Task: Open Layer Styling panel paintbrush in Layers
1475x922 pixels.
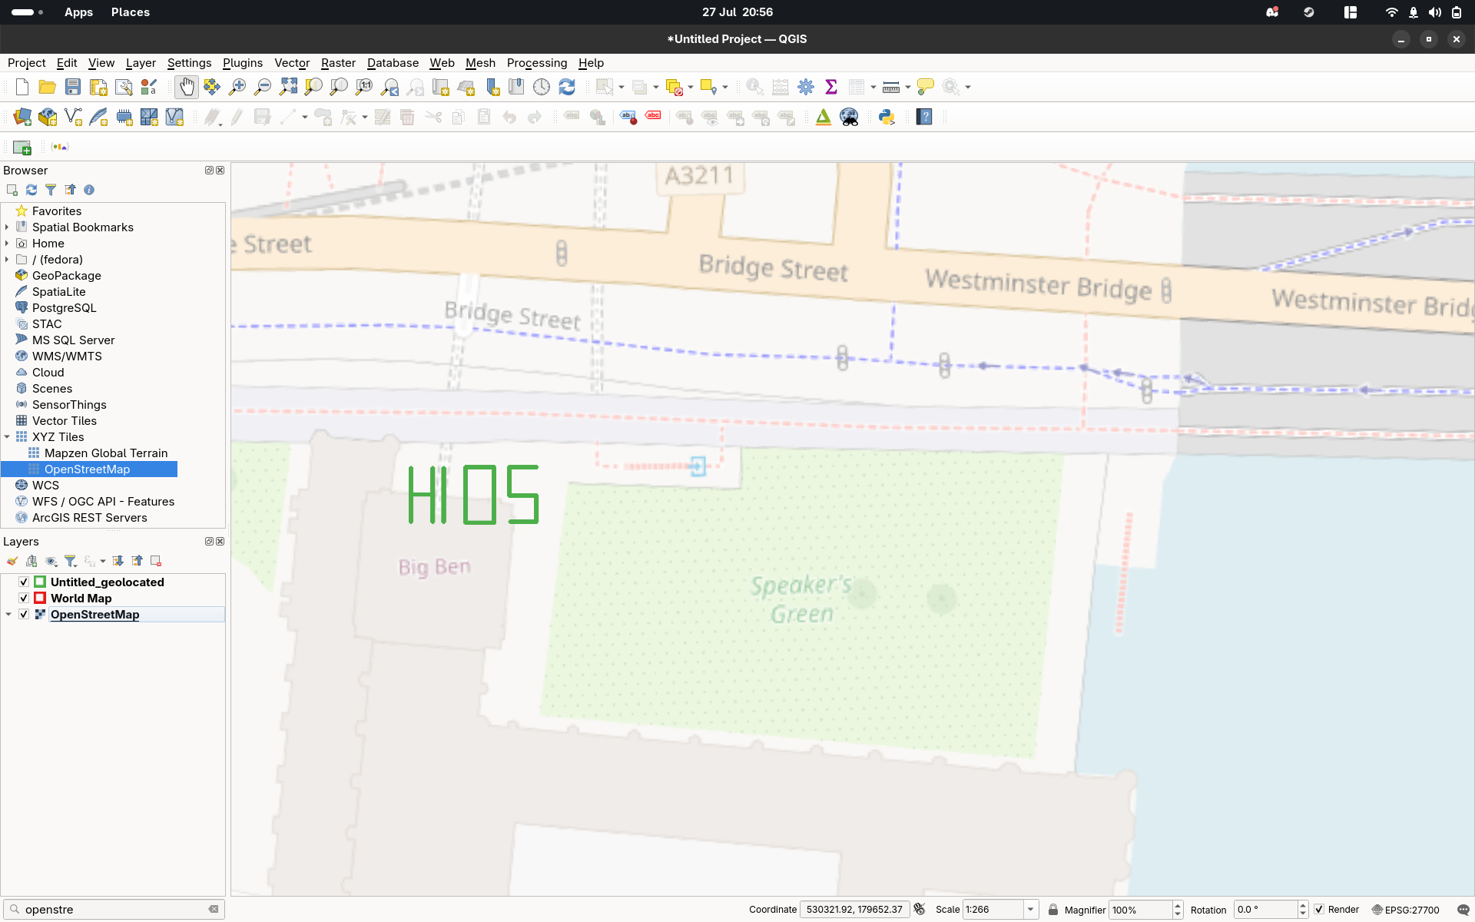Action: pos(12,561)
